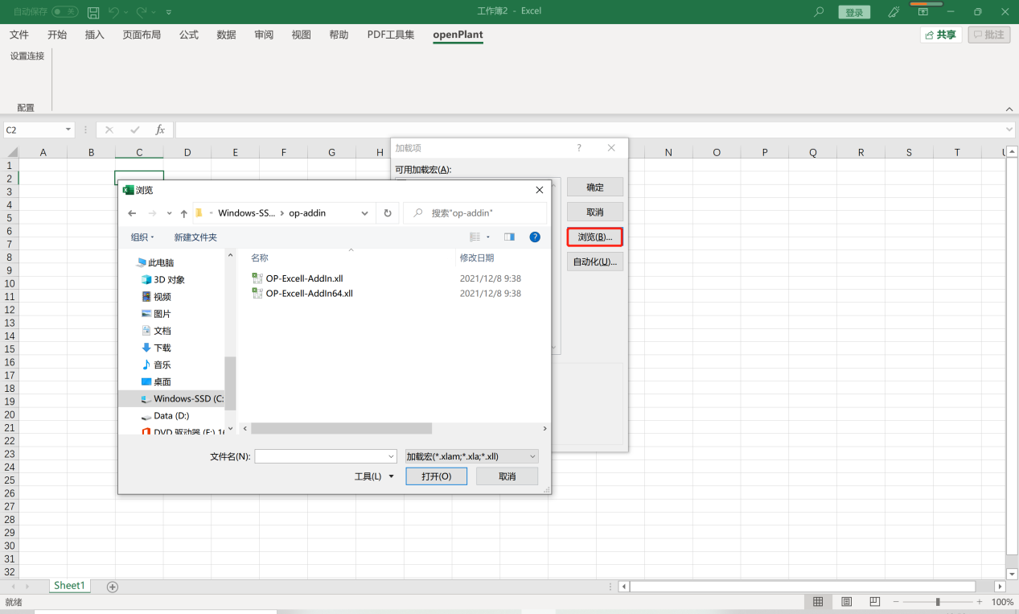Click the help question mark icon in browse dialog
Image resolution: width=1019 pixels, height=614 pixels.
click(x=534, y=237)
